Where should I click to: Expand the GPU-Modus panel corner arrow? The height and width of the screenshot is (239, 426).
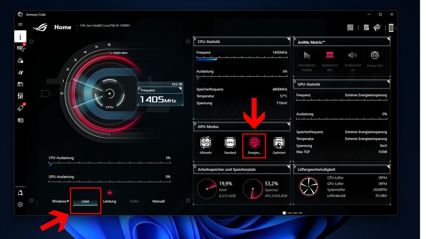(x=288, y=124)
